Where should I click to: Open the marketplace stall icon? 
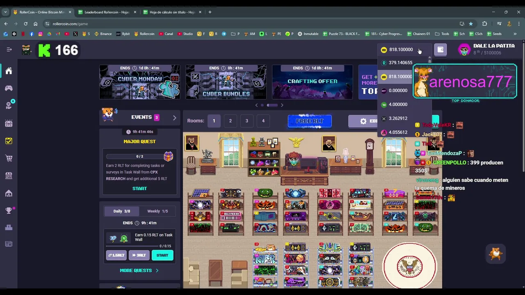point(9,175)
